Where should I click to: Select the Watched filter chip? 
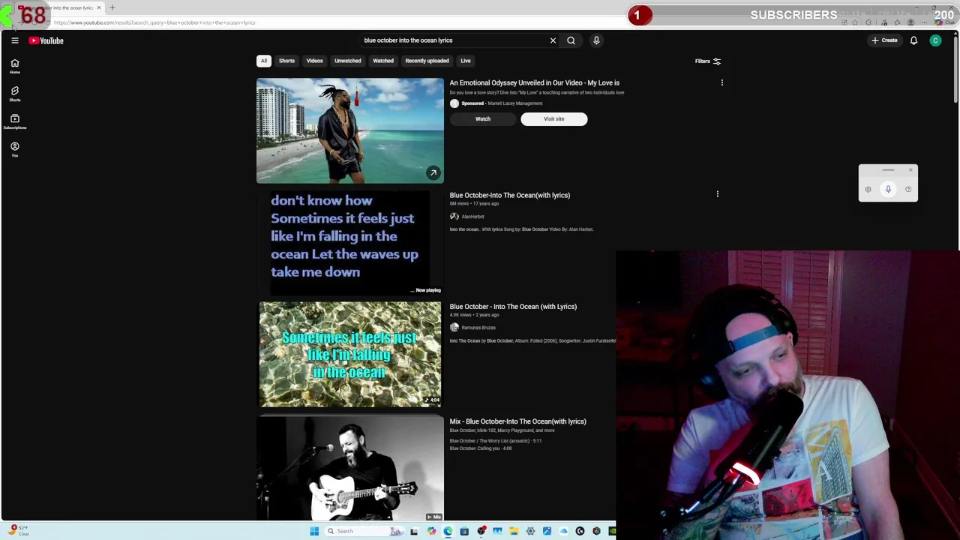click(x=383, y=61)
